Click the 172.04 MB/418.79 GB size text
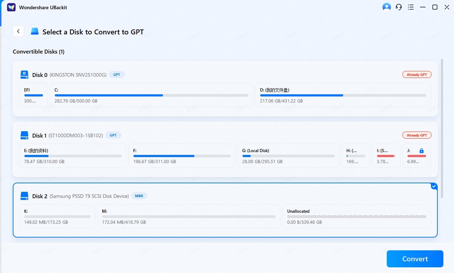The height and width of the screenshot is (273, 454). [124, 222]
